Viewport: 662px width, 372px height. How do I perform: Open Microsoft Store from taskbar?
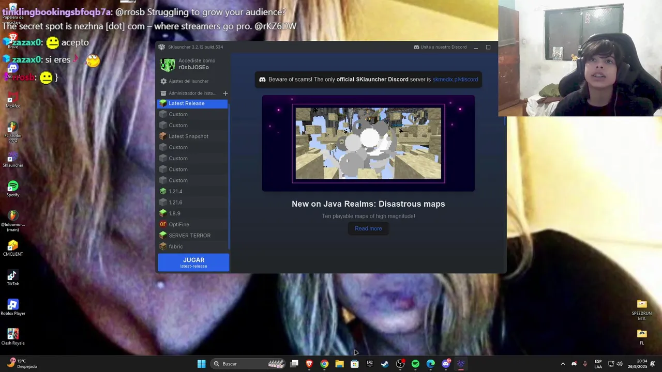(x=354, y=364)
